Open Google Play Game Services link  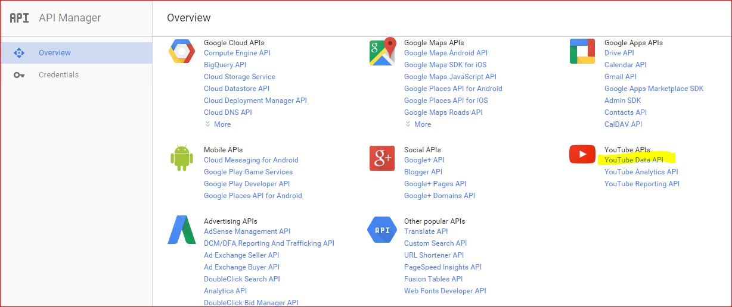tap(248, 172)
